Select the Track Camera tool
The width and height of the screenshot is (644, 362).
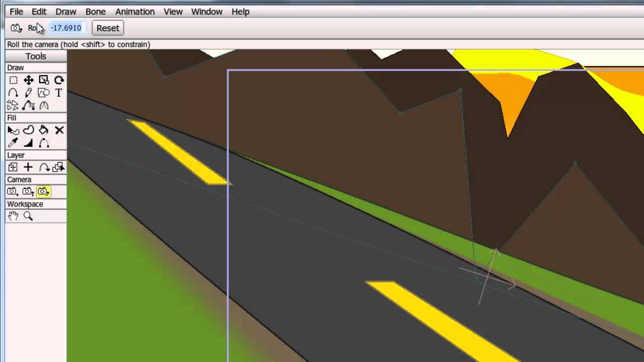(x=13, y=192)
